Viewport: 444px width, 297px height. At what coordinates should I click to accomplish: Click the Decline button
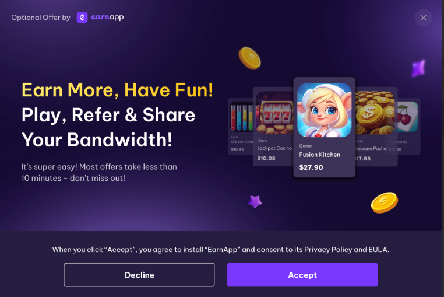[x=139, y=275]
